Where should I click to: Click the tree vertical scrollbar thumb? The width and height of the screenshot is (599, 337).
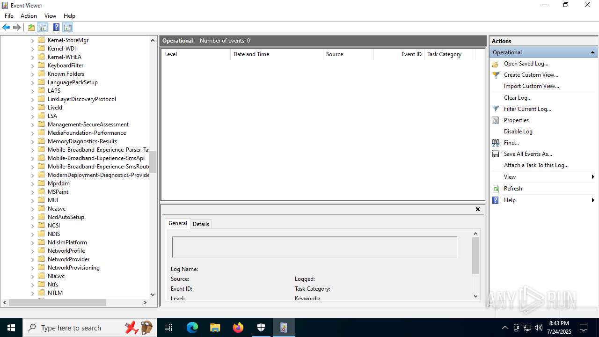153,162
